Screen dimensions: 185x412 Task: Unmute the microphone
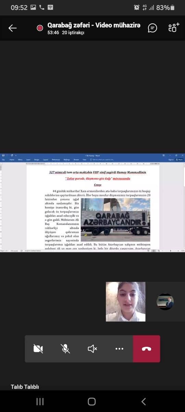[x=65, y=349]
